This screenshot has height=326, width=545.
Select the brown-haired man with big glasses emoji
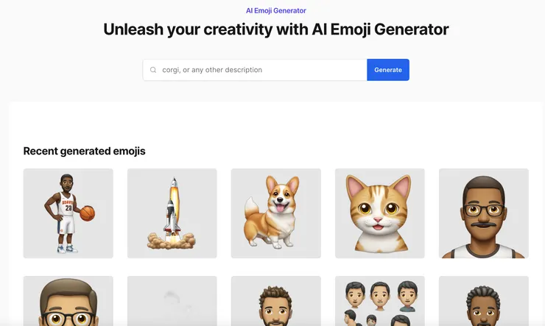[x=68, y=301]
